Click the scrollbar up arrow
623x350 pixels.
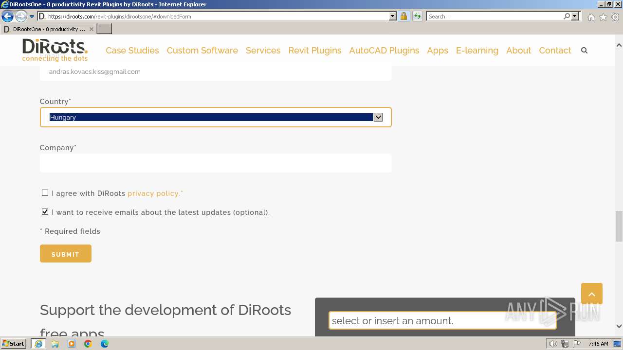tap(619, 45)
